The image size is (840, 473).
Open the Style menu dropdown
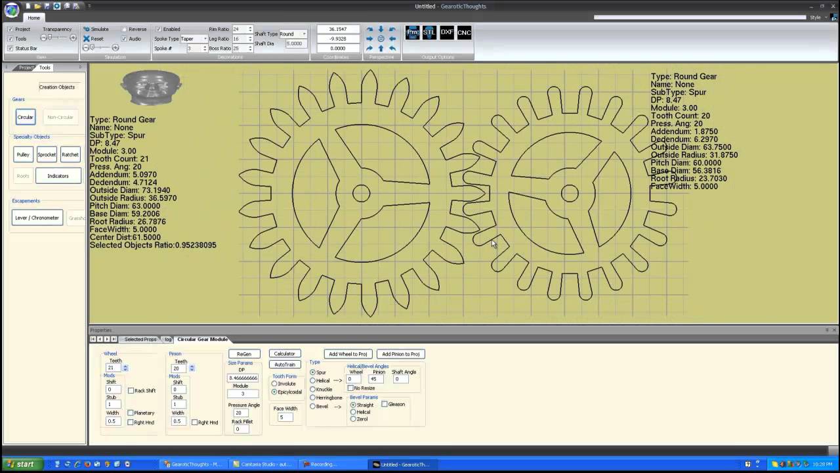tap(819, 17)
